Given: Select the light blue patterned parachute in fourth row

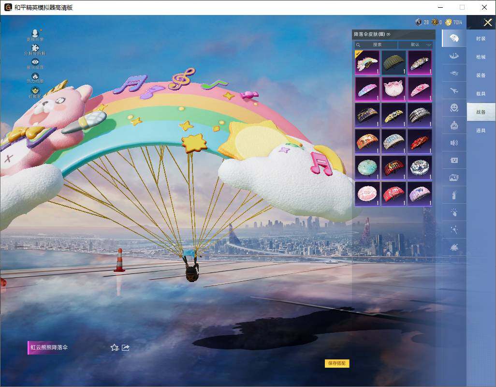Looking at the screenshot, I should pyautogui.click(x=394, y=141).
